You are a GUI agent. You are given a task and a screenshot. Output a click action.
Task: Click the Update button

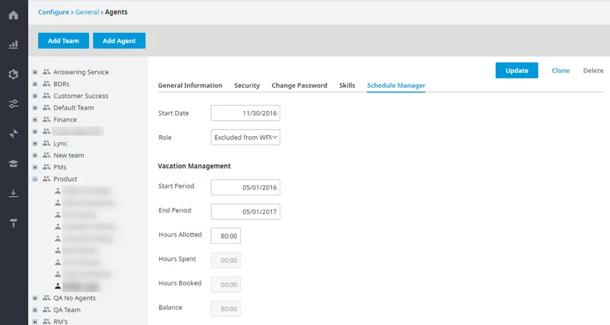coord(517,70)
